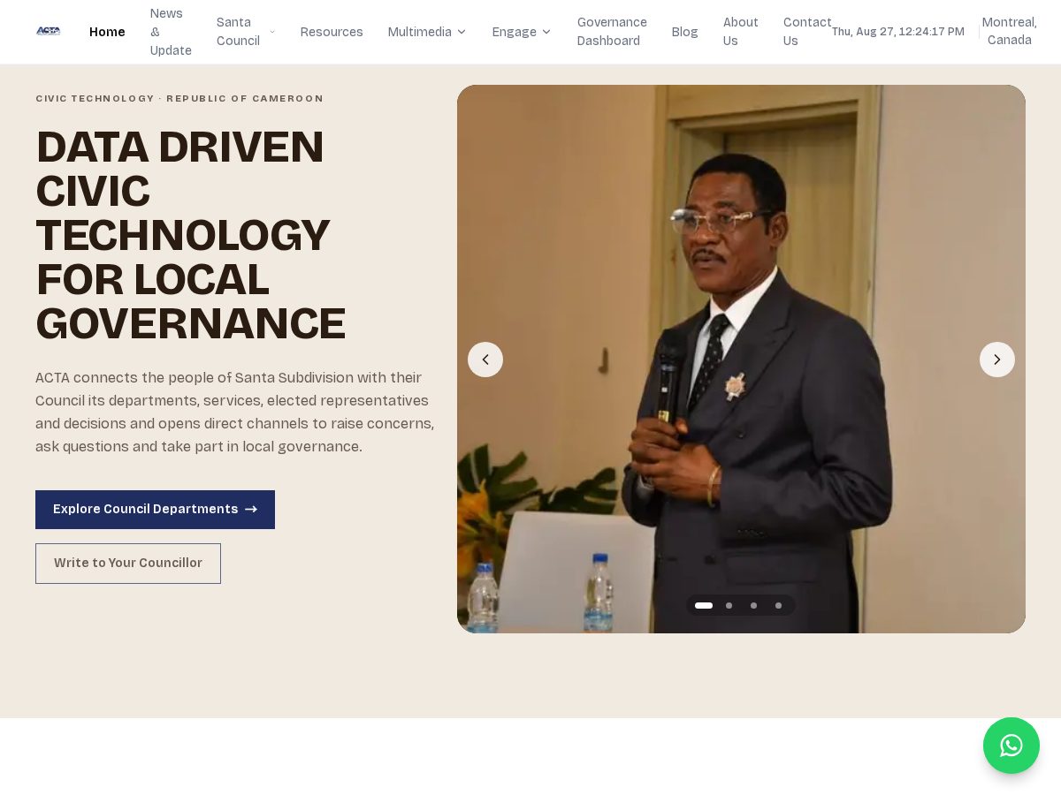Click the Data Driven Civic Technology heading
The height and width of the screenshot is (795, 1061).
pyautogui.click(x=191, y=236)
